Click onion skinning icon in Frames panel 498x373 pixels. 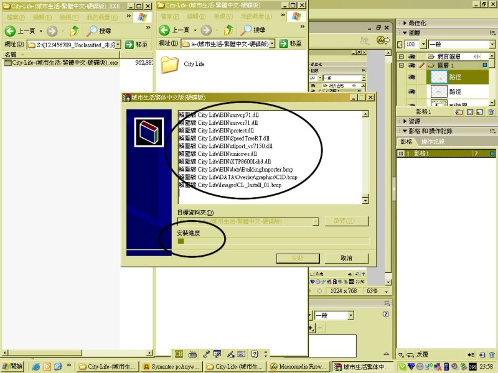coord(402,354)
